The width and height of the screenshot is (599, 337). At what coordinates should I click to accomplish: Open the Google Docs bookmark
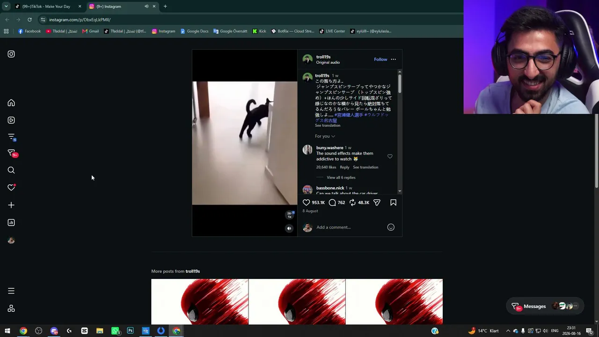coord(194,31)
